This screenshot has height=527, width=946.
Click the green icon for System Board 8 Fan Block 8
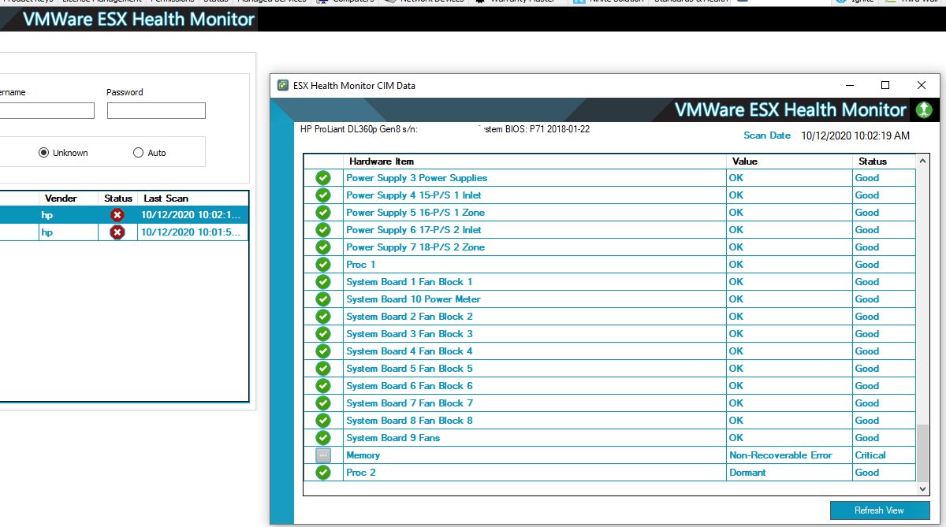(x=323, y=421)
